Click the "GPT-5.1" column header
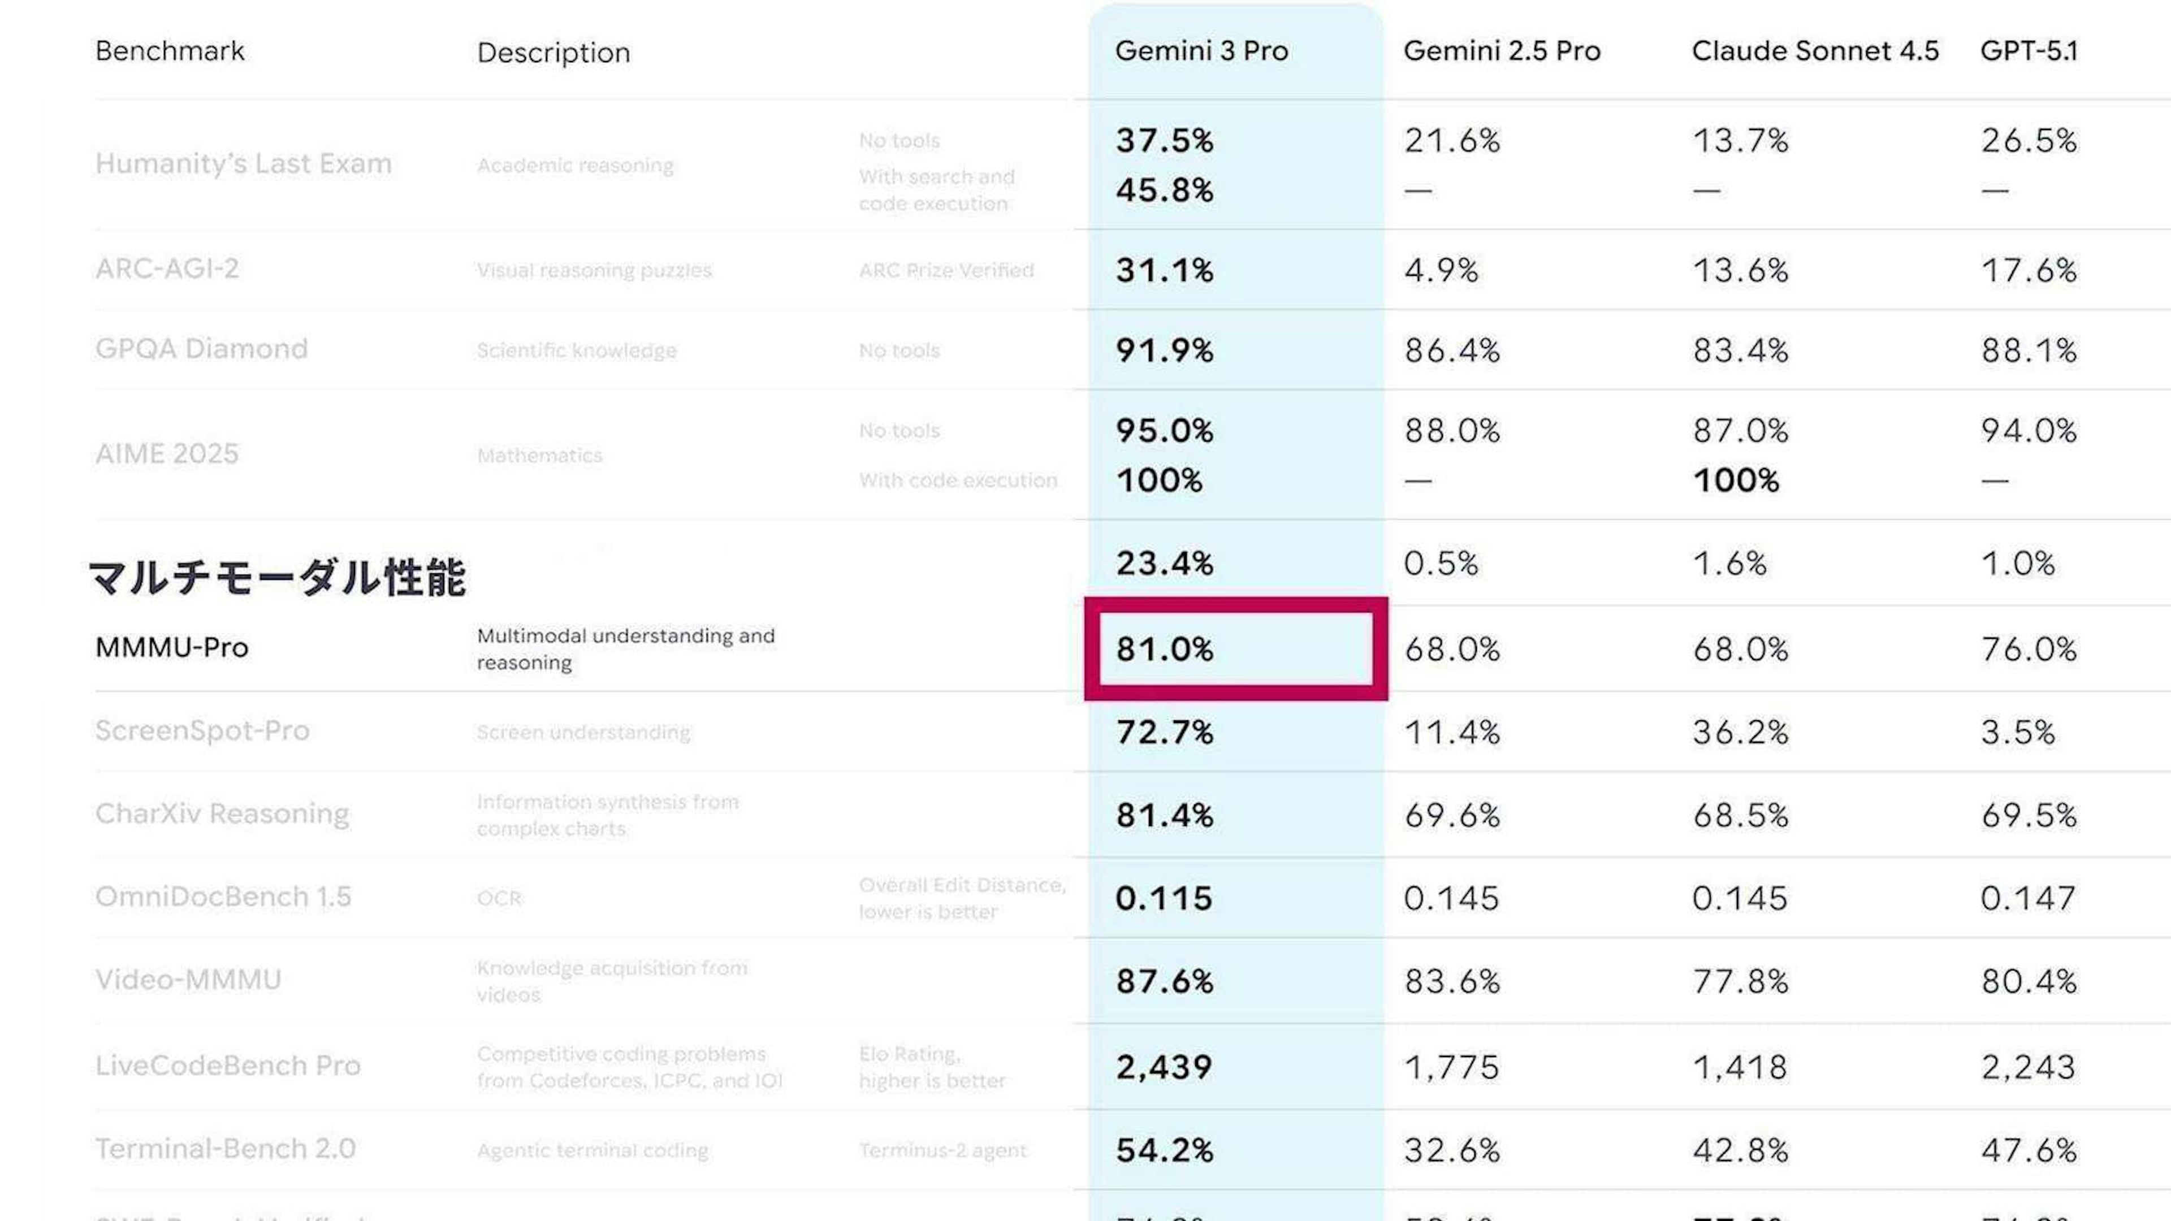This screenshot has width=2171, height=1221. (2029, 50)
